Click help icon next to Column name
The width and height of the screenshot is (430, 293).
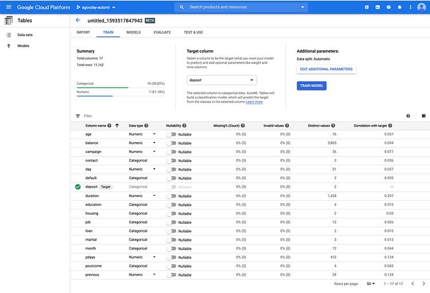(110, 126)
